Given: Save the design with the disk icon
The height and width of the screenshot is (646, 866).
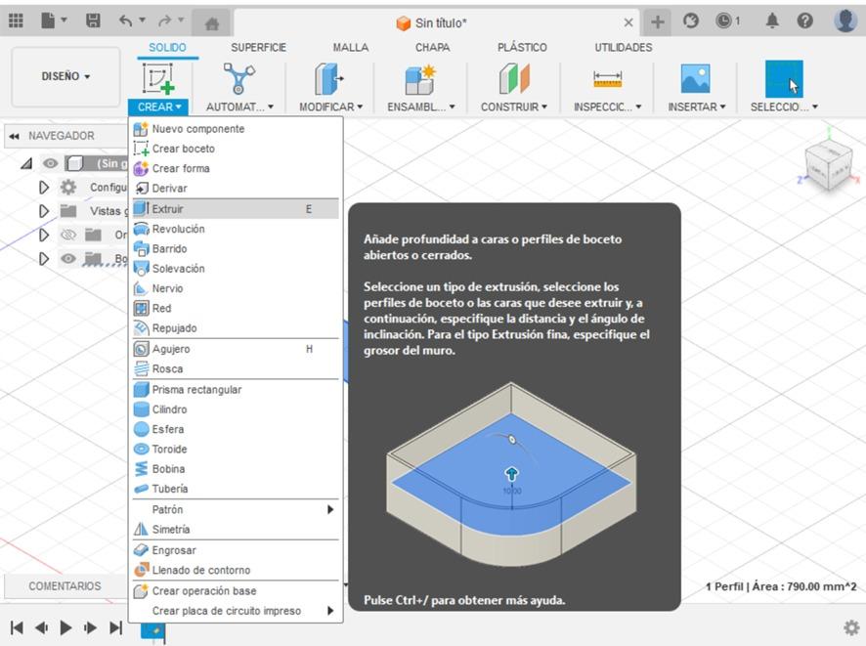Looking at the screenshot, I should tap(93, 21).
